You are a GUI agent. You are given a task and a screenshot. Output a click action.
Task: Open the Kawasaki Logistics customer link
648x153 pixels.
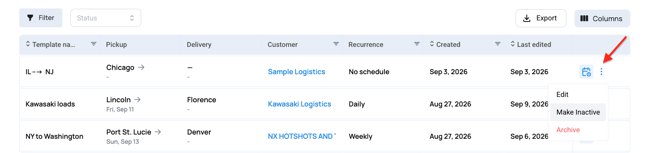click(x=299, y=104)
